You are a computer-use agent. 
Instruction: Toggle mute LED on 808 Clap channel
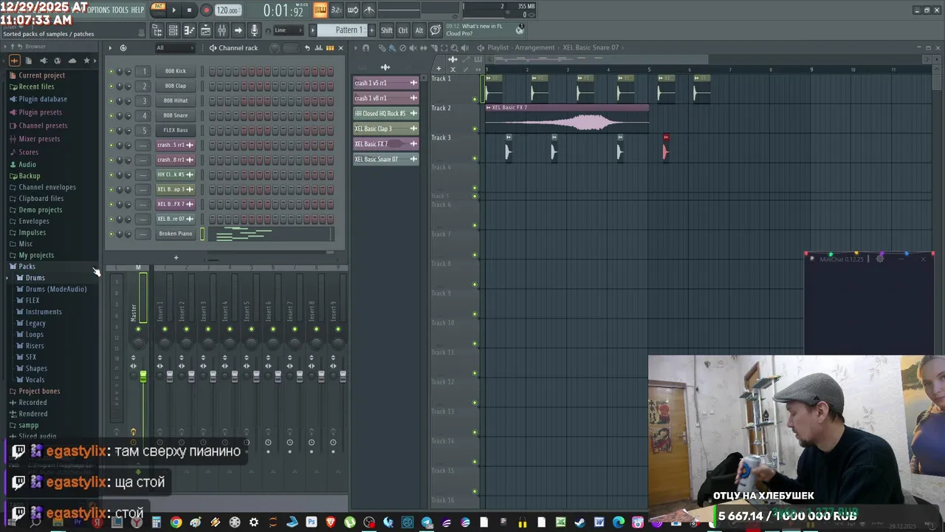coord(111,86)
